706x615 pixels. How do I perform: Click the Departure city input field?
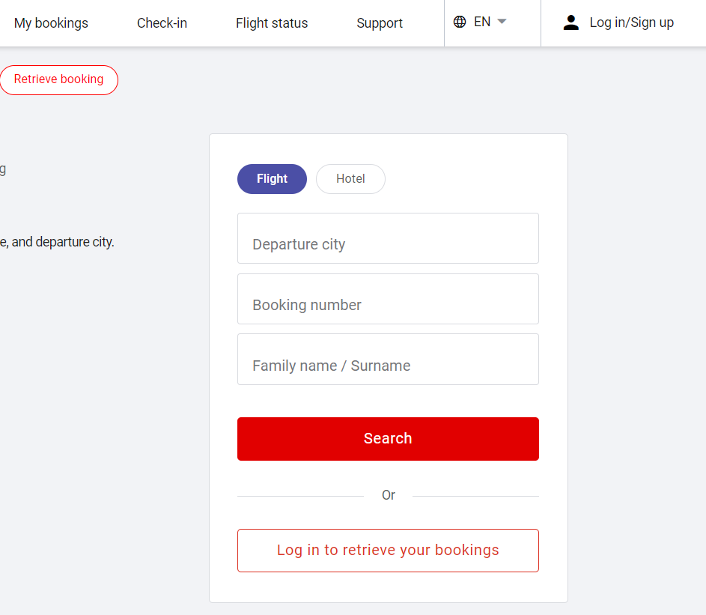tap(388, 238)
